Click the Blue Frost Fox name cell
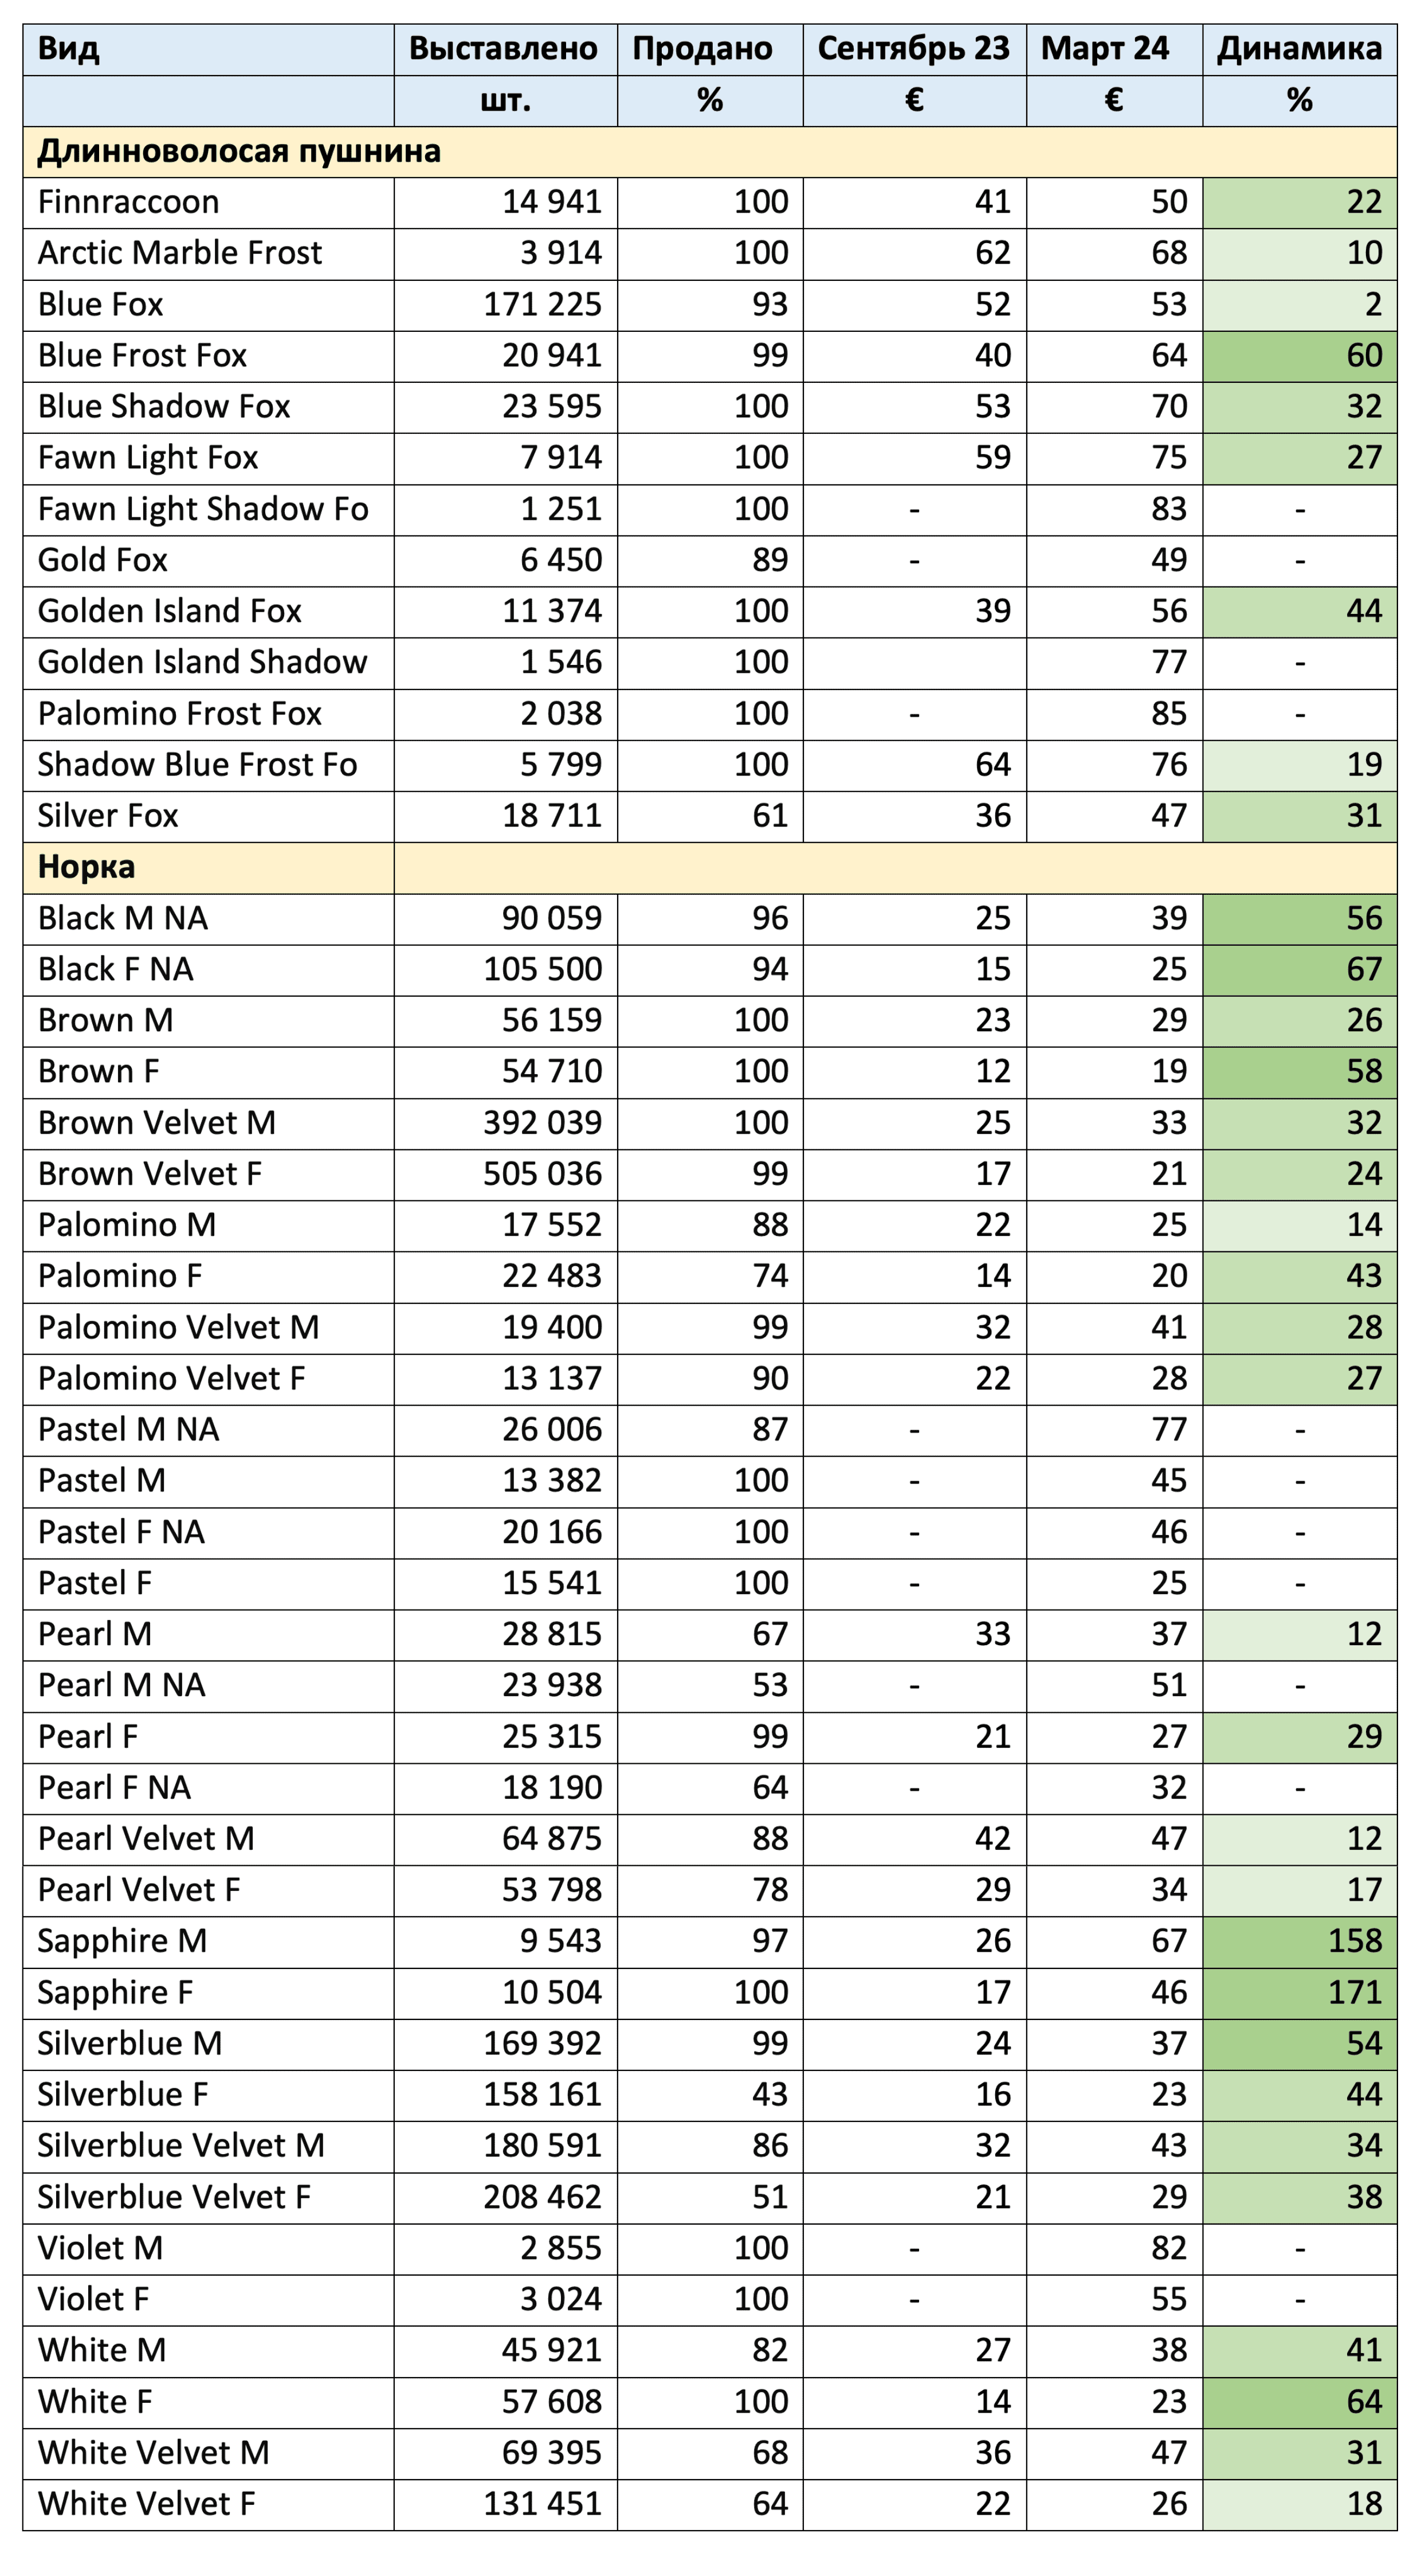This screenshot has height=2576, width=1421. (x=142, y=355)
